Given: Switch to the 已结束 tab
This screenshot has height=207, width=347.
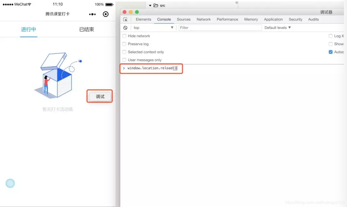Looking at the screenshot, I should coord(87,29).
